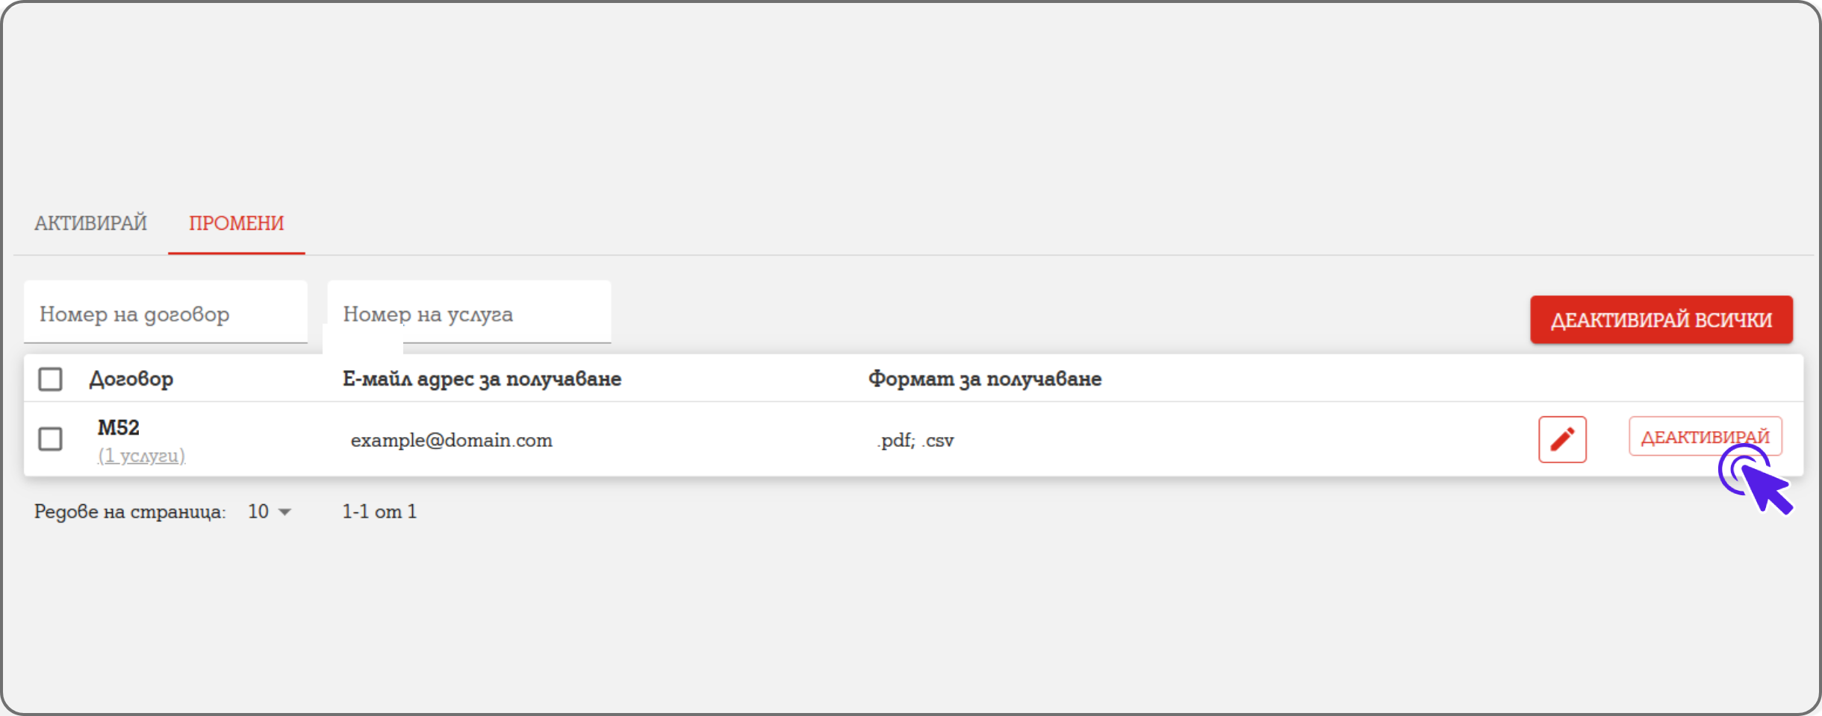Click into the Номер на услуга field
1822x716 pixels.
click(x=469, y=314)
